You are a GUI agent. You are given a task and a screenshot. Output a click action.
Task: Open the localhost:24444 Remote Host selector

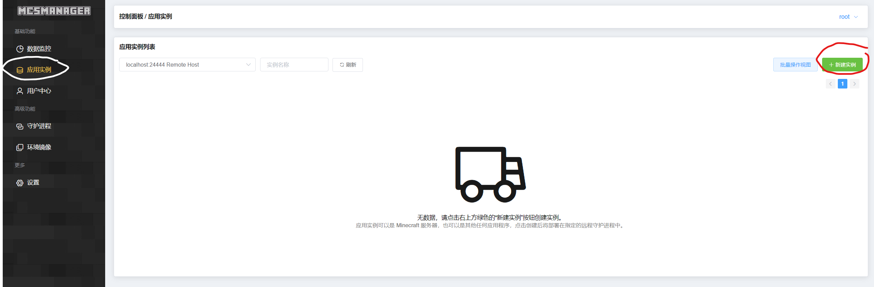(187, 65)
